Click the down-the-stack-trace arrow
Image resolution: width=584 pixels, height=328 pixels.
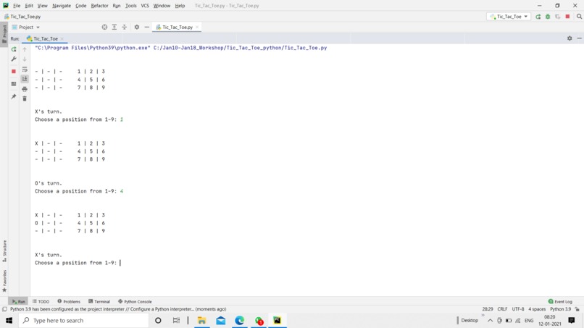[x=25, y=59]
